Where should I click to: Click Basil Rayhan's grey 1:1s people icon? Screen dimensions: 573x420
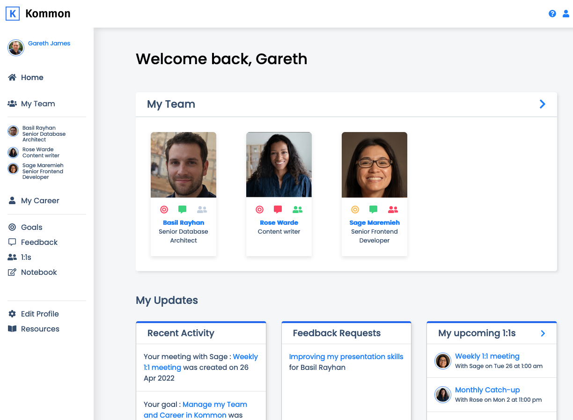point(202,209)
